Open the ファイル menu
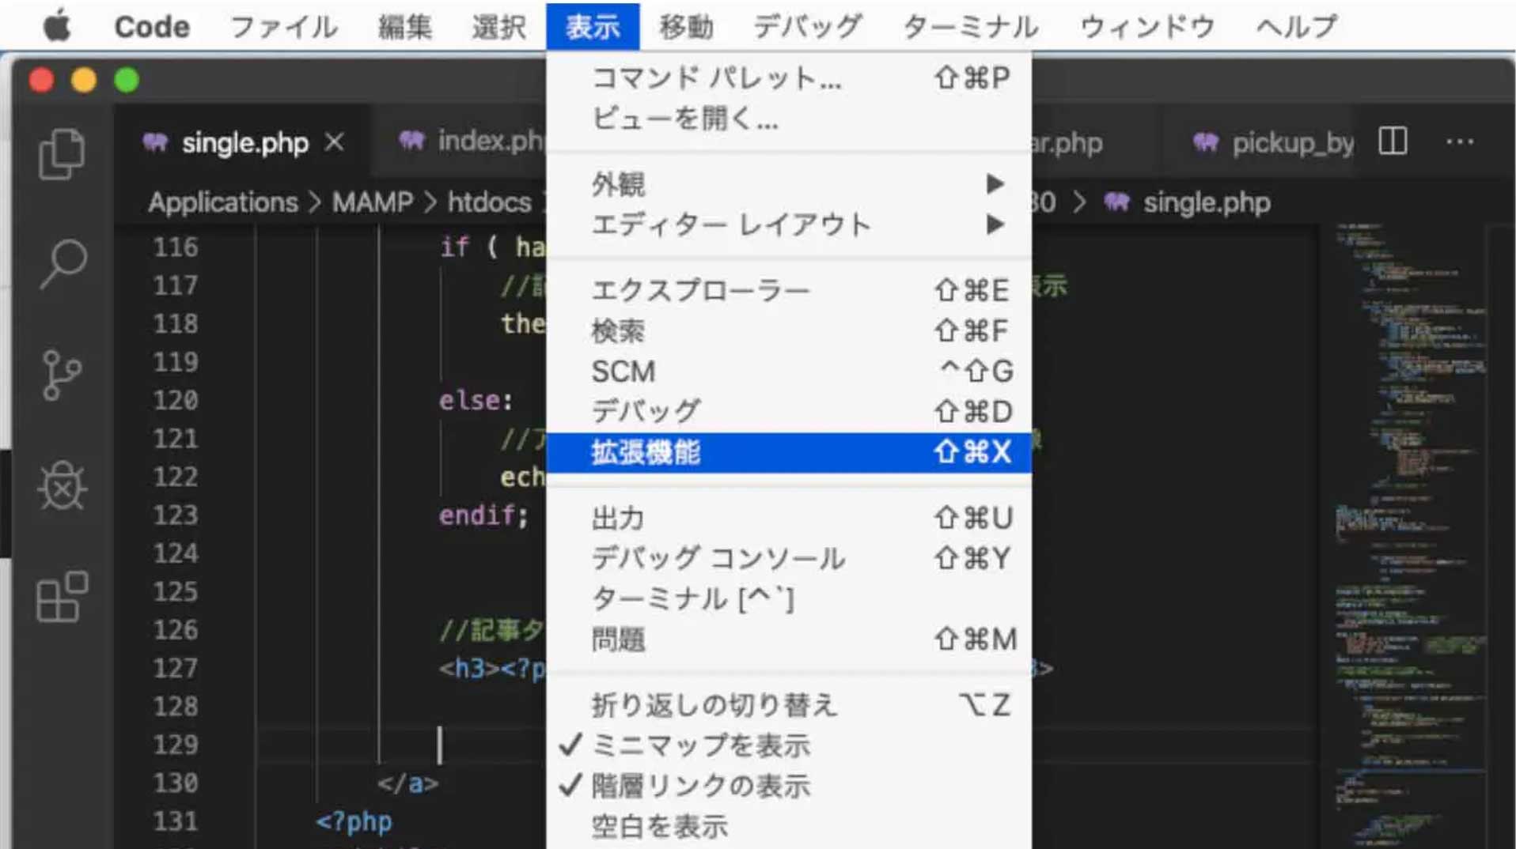Screen dimensions: 1516x849 (283, 27)
